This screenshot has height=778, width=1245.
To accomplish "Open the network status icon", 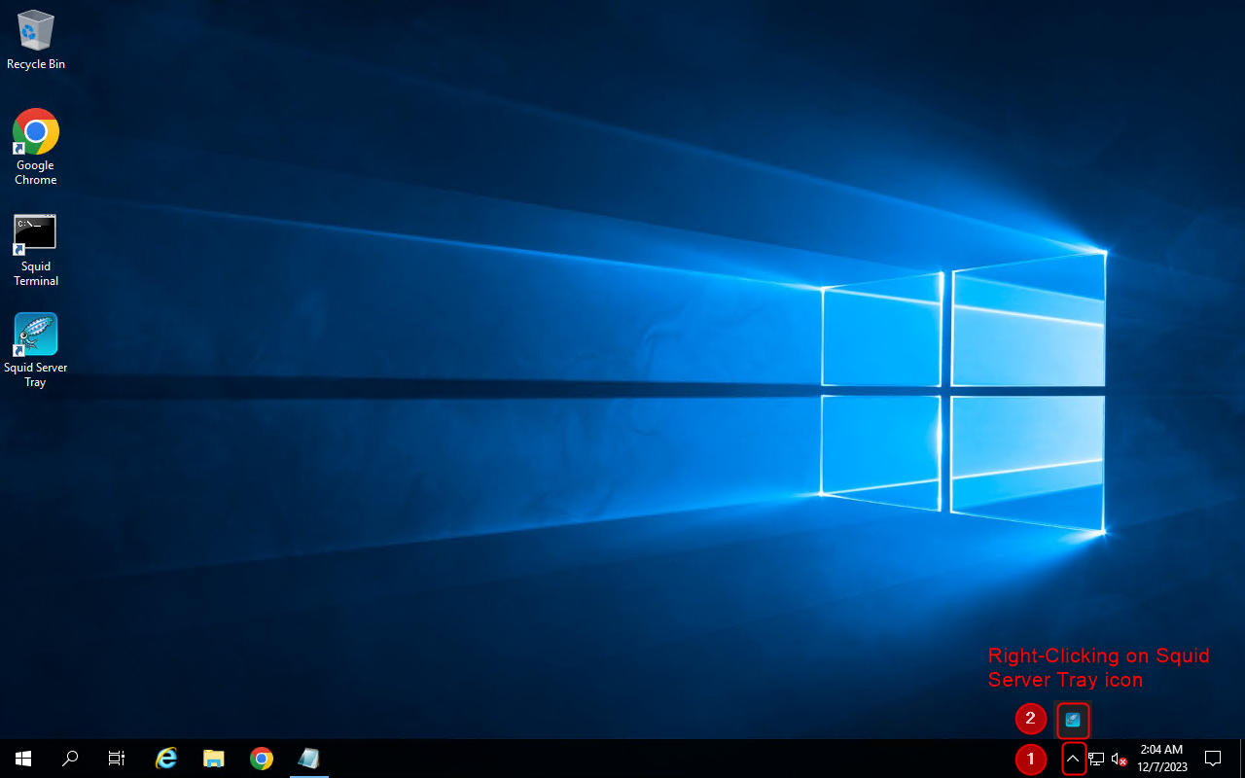I will (x=1095, y=759).
